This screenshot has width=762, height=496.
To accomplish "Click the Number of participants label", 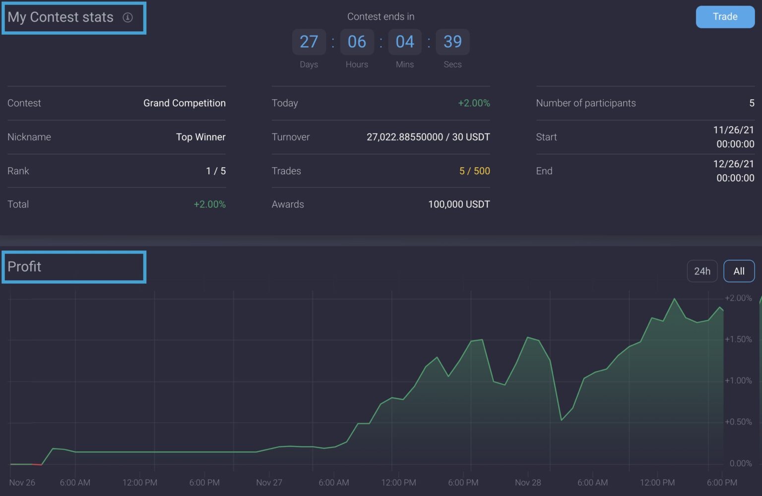I will pos(586,103).
